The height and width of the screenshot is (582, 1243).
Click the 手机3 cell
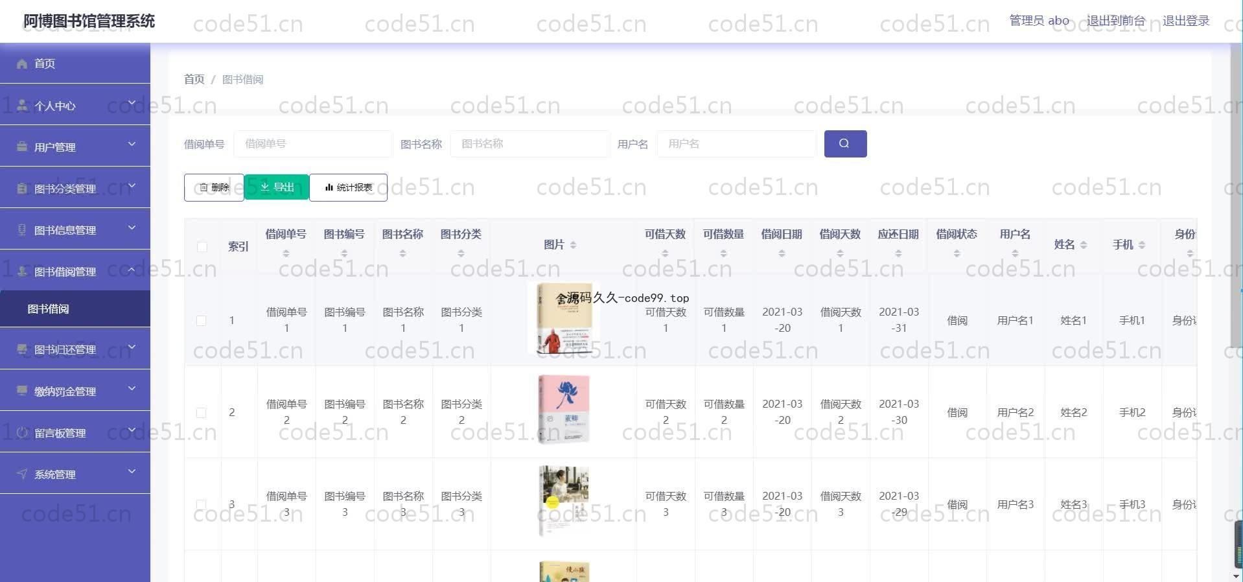click(x=1132, y=504)
